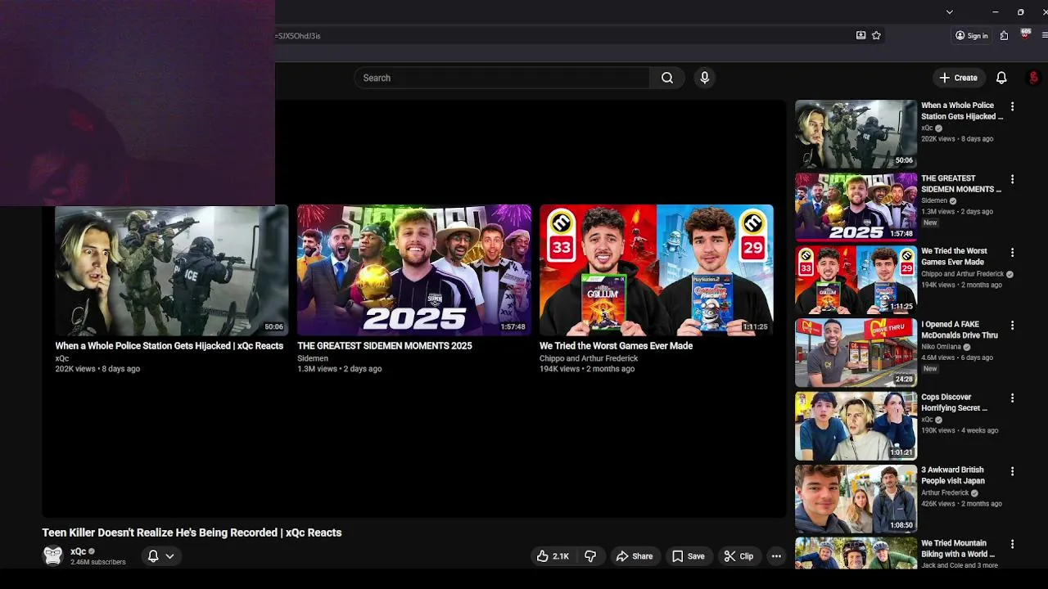The width and height of the screenshot is (1048, 589).
Task: Play the end-screen 'Worst Games Ever Made' thumbnail
Action: [656, 270]
